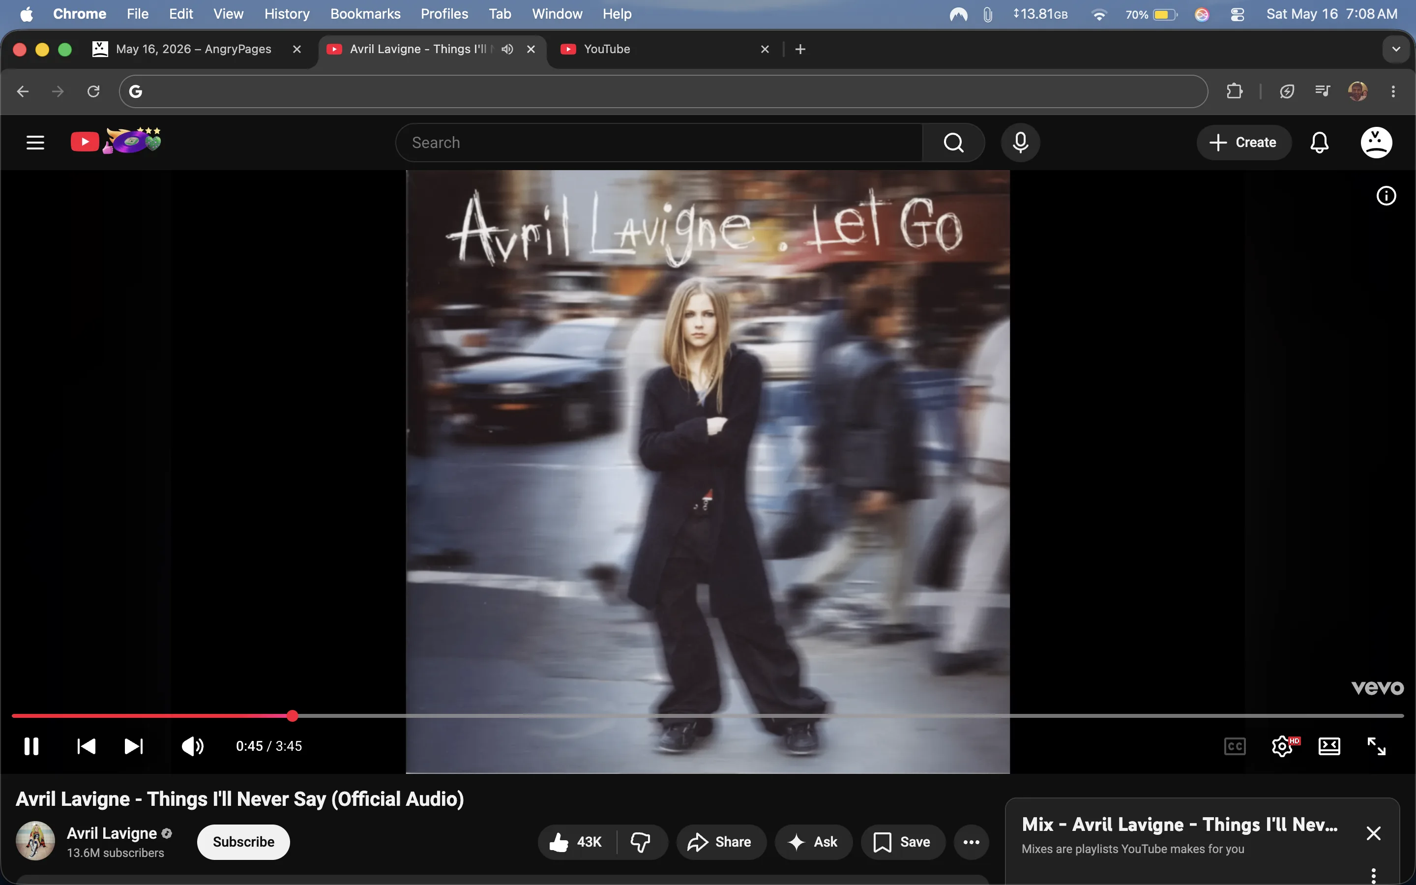Save video to a playlist
Screen dimensions: 1416x885
pyautogui.click(x=903, y=842)
